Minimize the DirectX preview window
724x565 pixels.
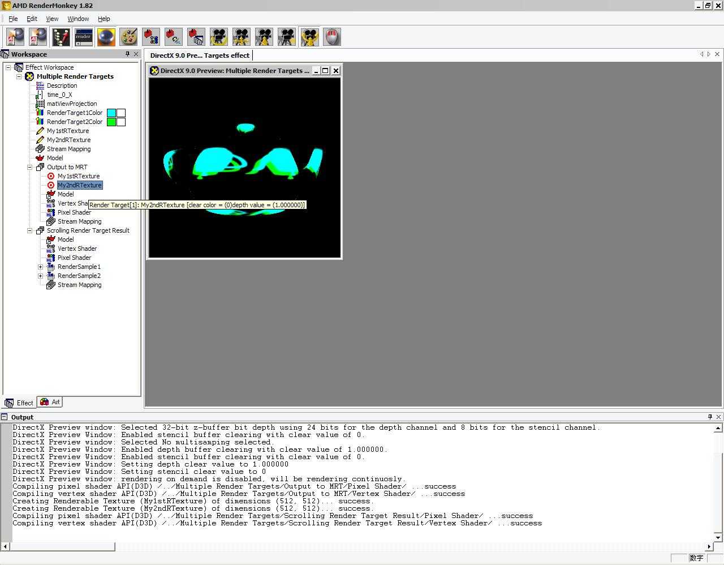pos(316,71)
